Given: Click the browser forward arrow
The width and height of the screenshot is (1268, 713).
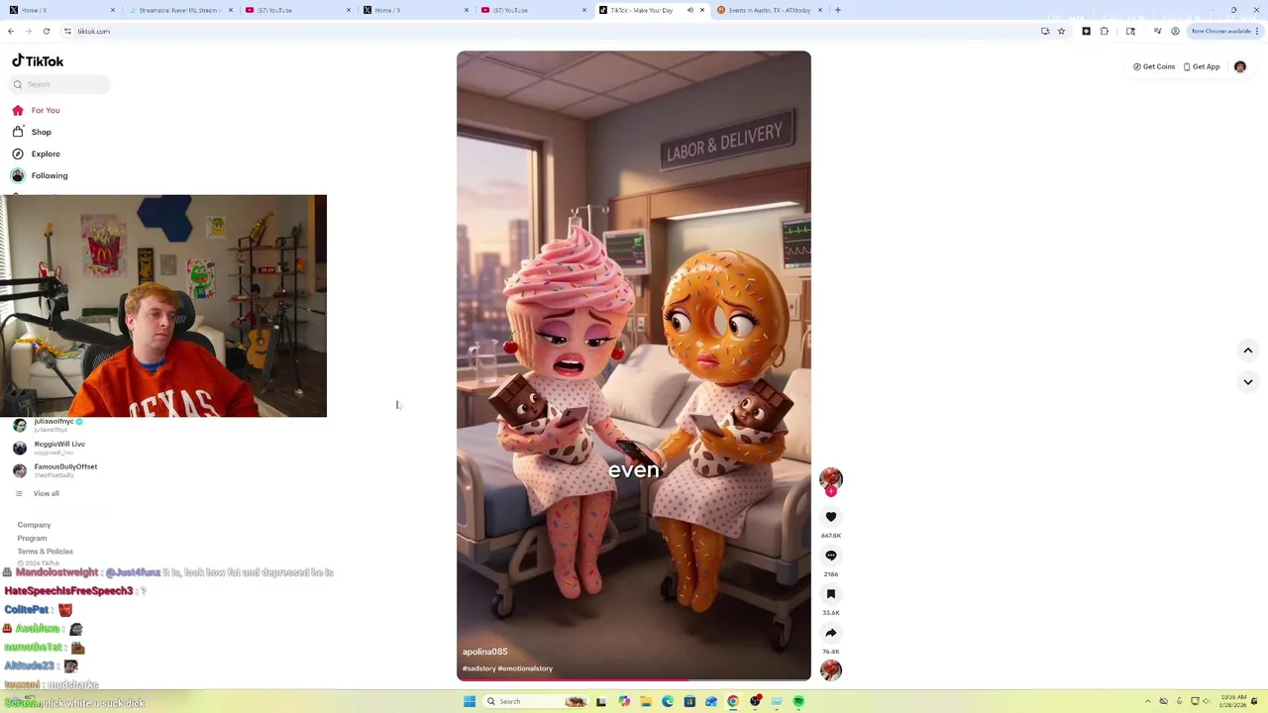Looking at the screenshot, I should (29, 31).
